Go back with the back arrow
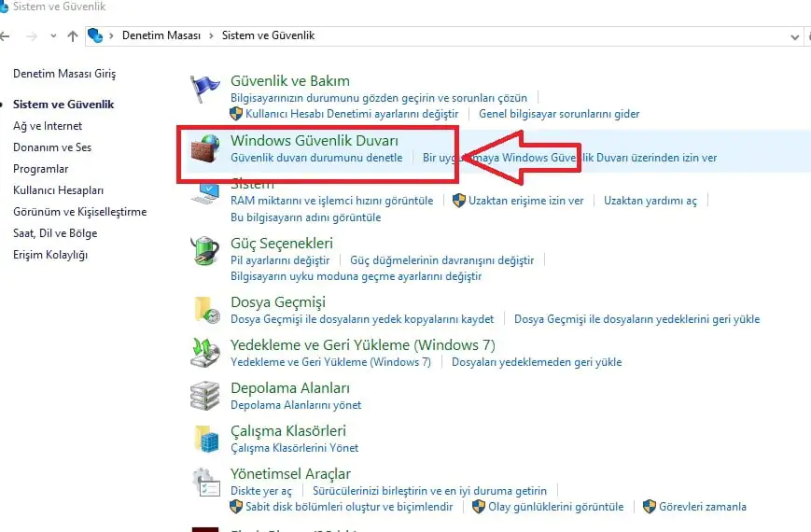811x532 pixels. (x=5, y=36)
